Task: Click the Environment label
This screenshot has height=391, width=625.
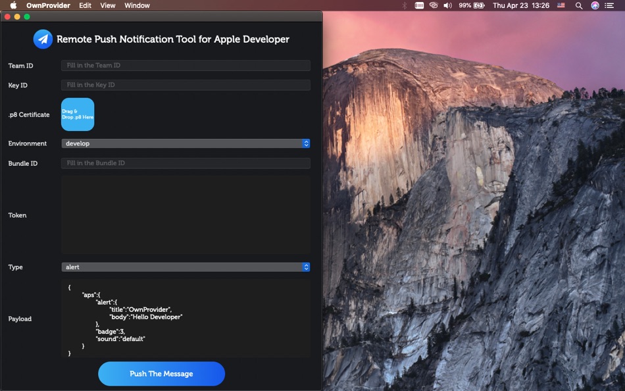Action: 28,143
